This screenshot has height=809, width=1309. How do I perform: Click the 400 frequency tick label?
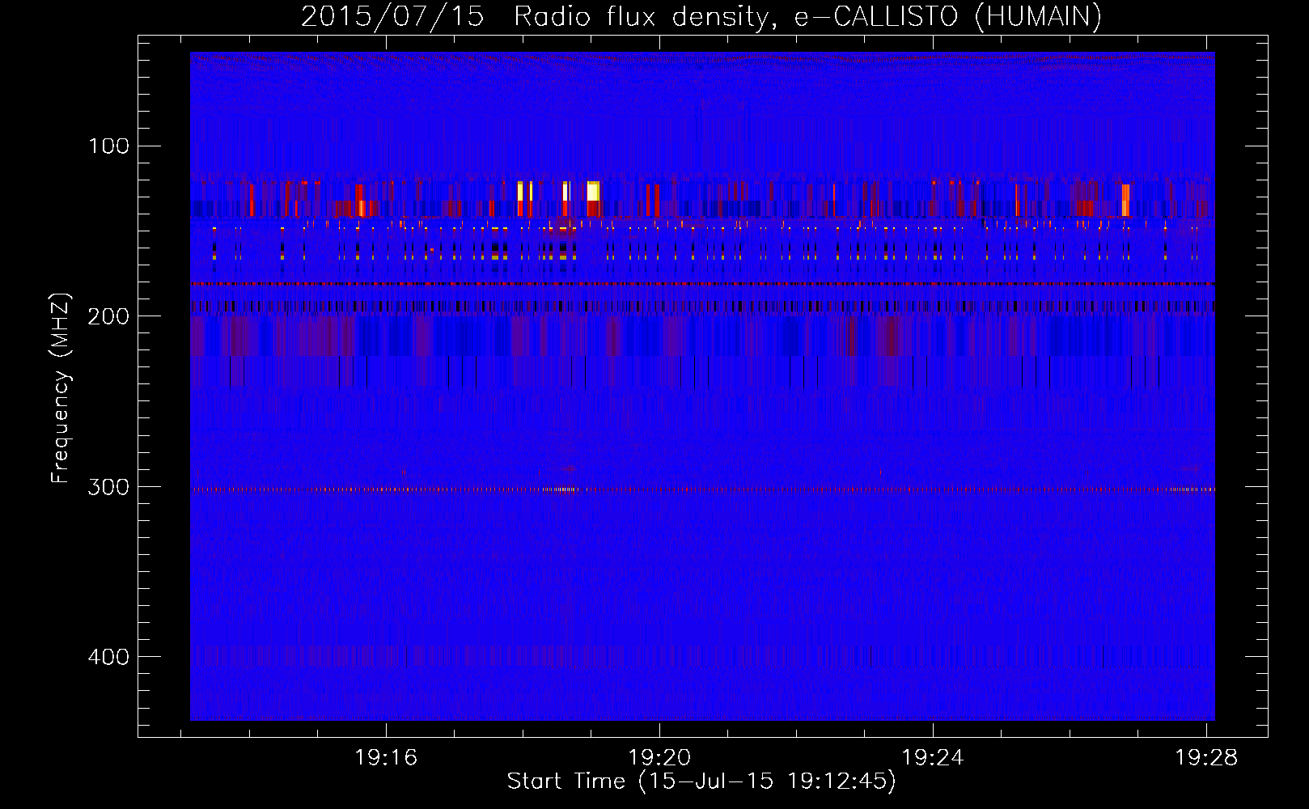(x=108, y=656)
